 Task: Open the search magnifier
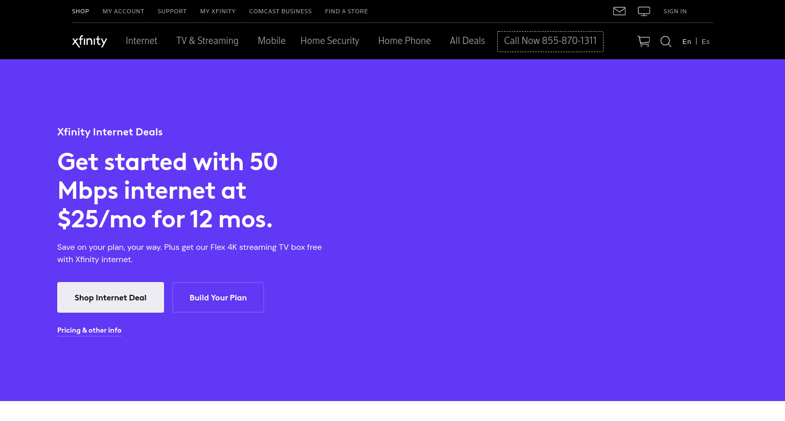click(666, 41)
